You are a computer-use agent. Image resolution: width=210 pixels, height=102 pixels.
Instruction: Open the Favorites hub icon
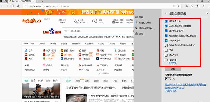click(187, 6)
